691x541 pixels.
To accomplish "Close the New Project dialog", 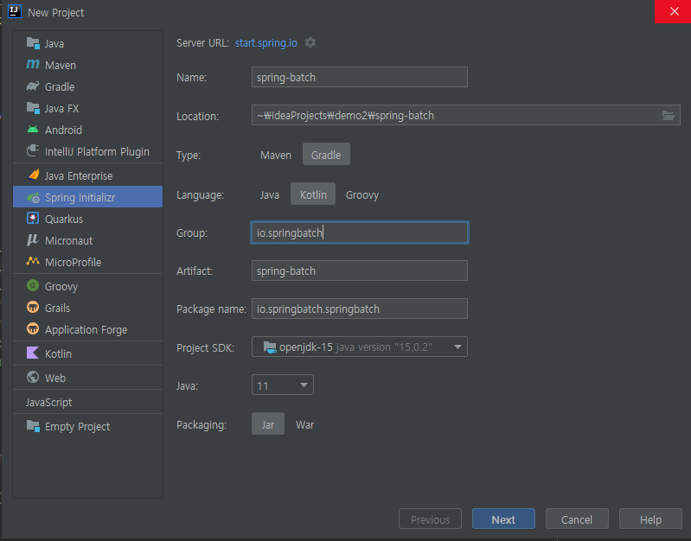I will coord(674,11).
